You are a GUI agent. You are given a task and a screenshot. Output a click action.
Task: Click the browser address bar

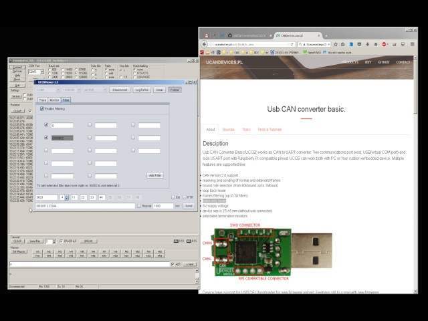click(x=248, y=44)
